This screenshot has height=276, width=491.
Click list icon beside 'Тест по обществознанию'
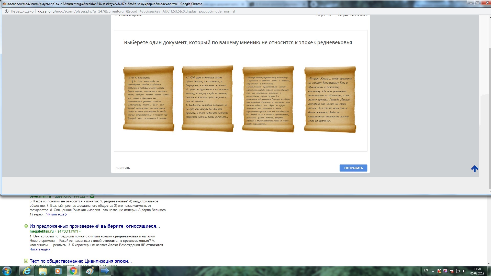click(26, 261)
